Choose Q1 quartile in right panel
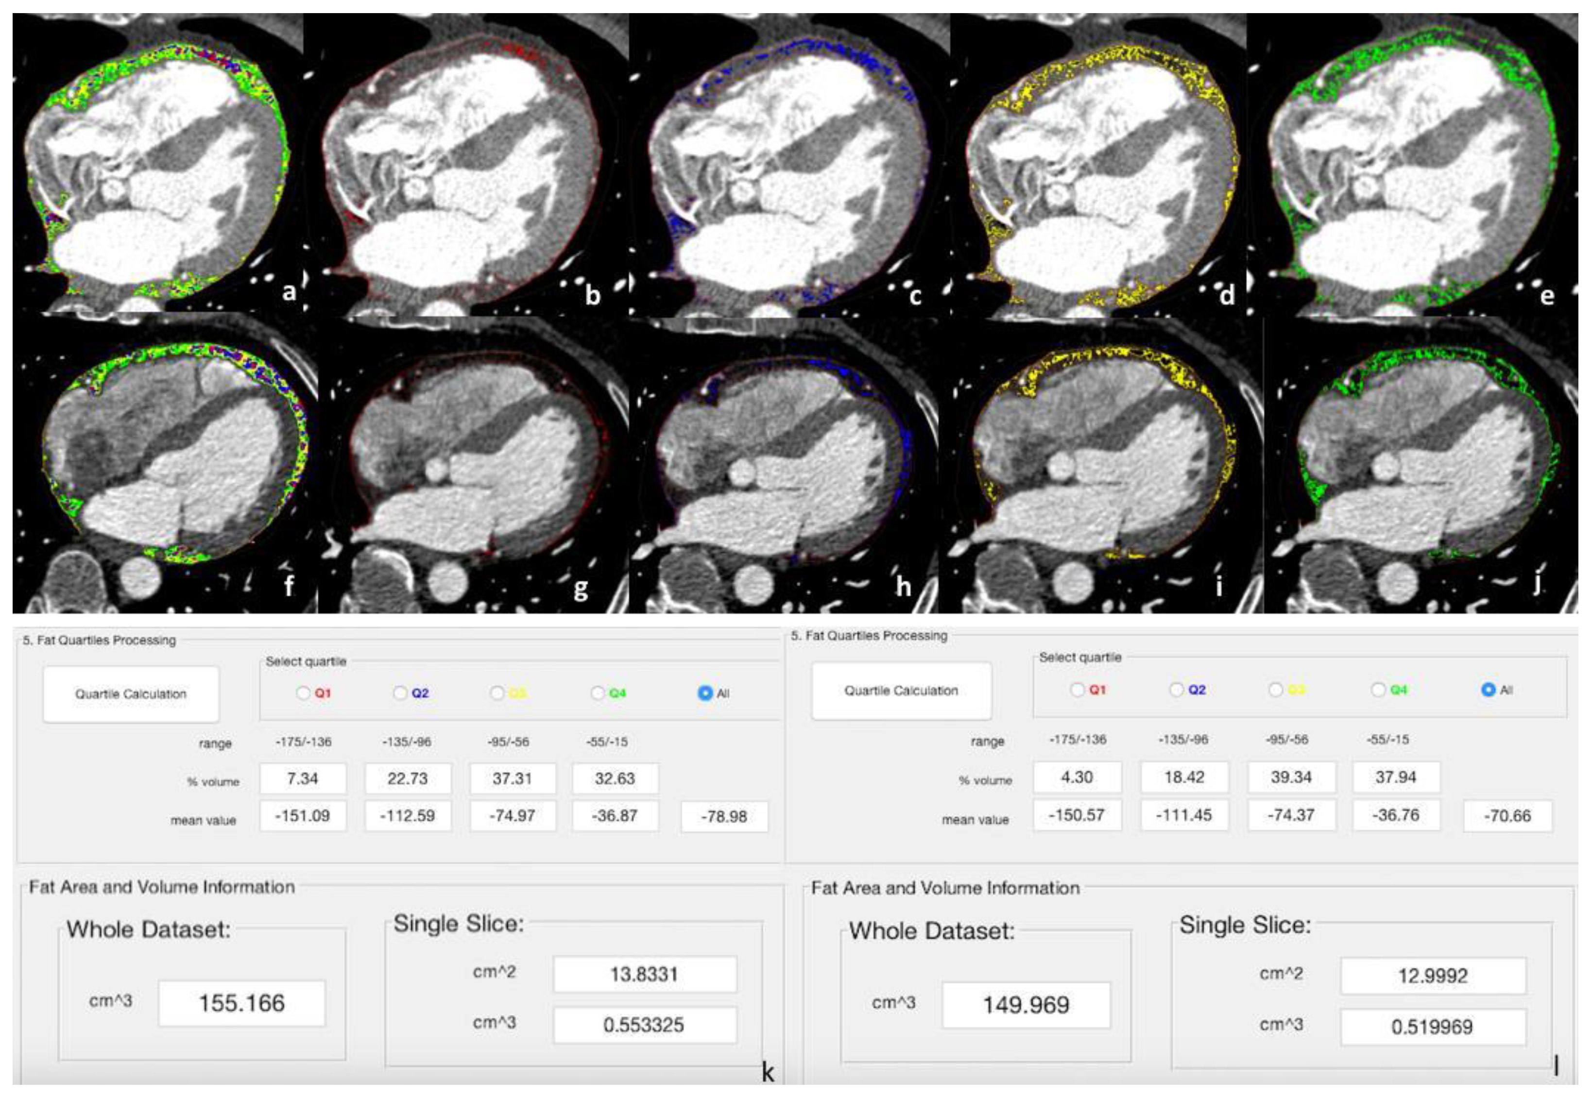Screen dimensions: 1592x1096 coord(1078,690)
